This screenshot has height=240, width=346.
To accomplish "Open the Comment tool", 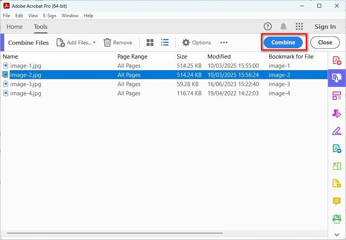I will click(x=337, y=201).
